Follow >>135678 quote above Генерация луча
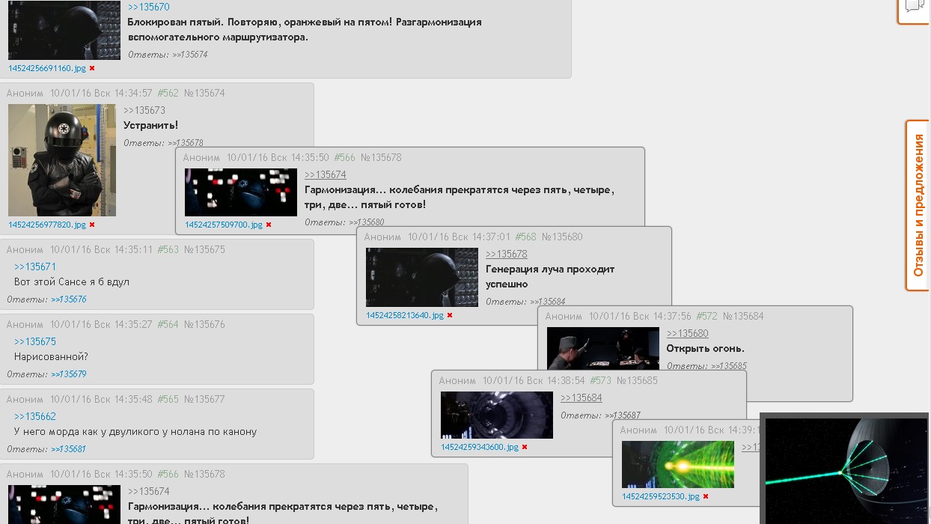The width and height of the screenshot is (931, 524). pyautogui.click(x=507, y=254)
